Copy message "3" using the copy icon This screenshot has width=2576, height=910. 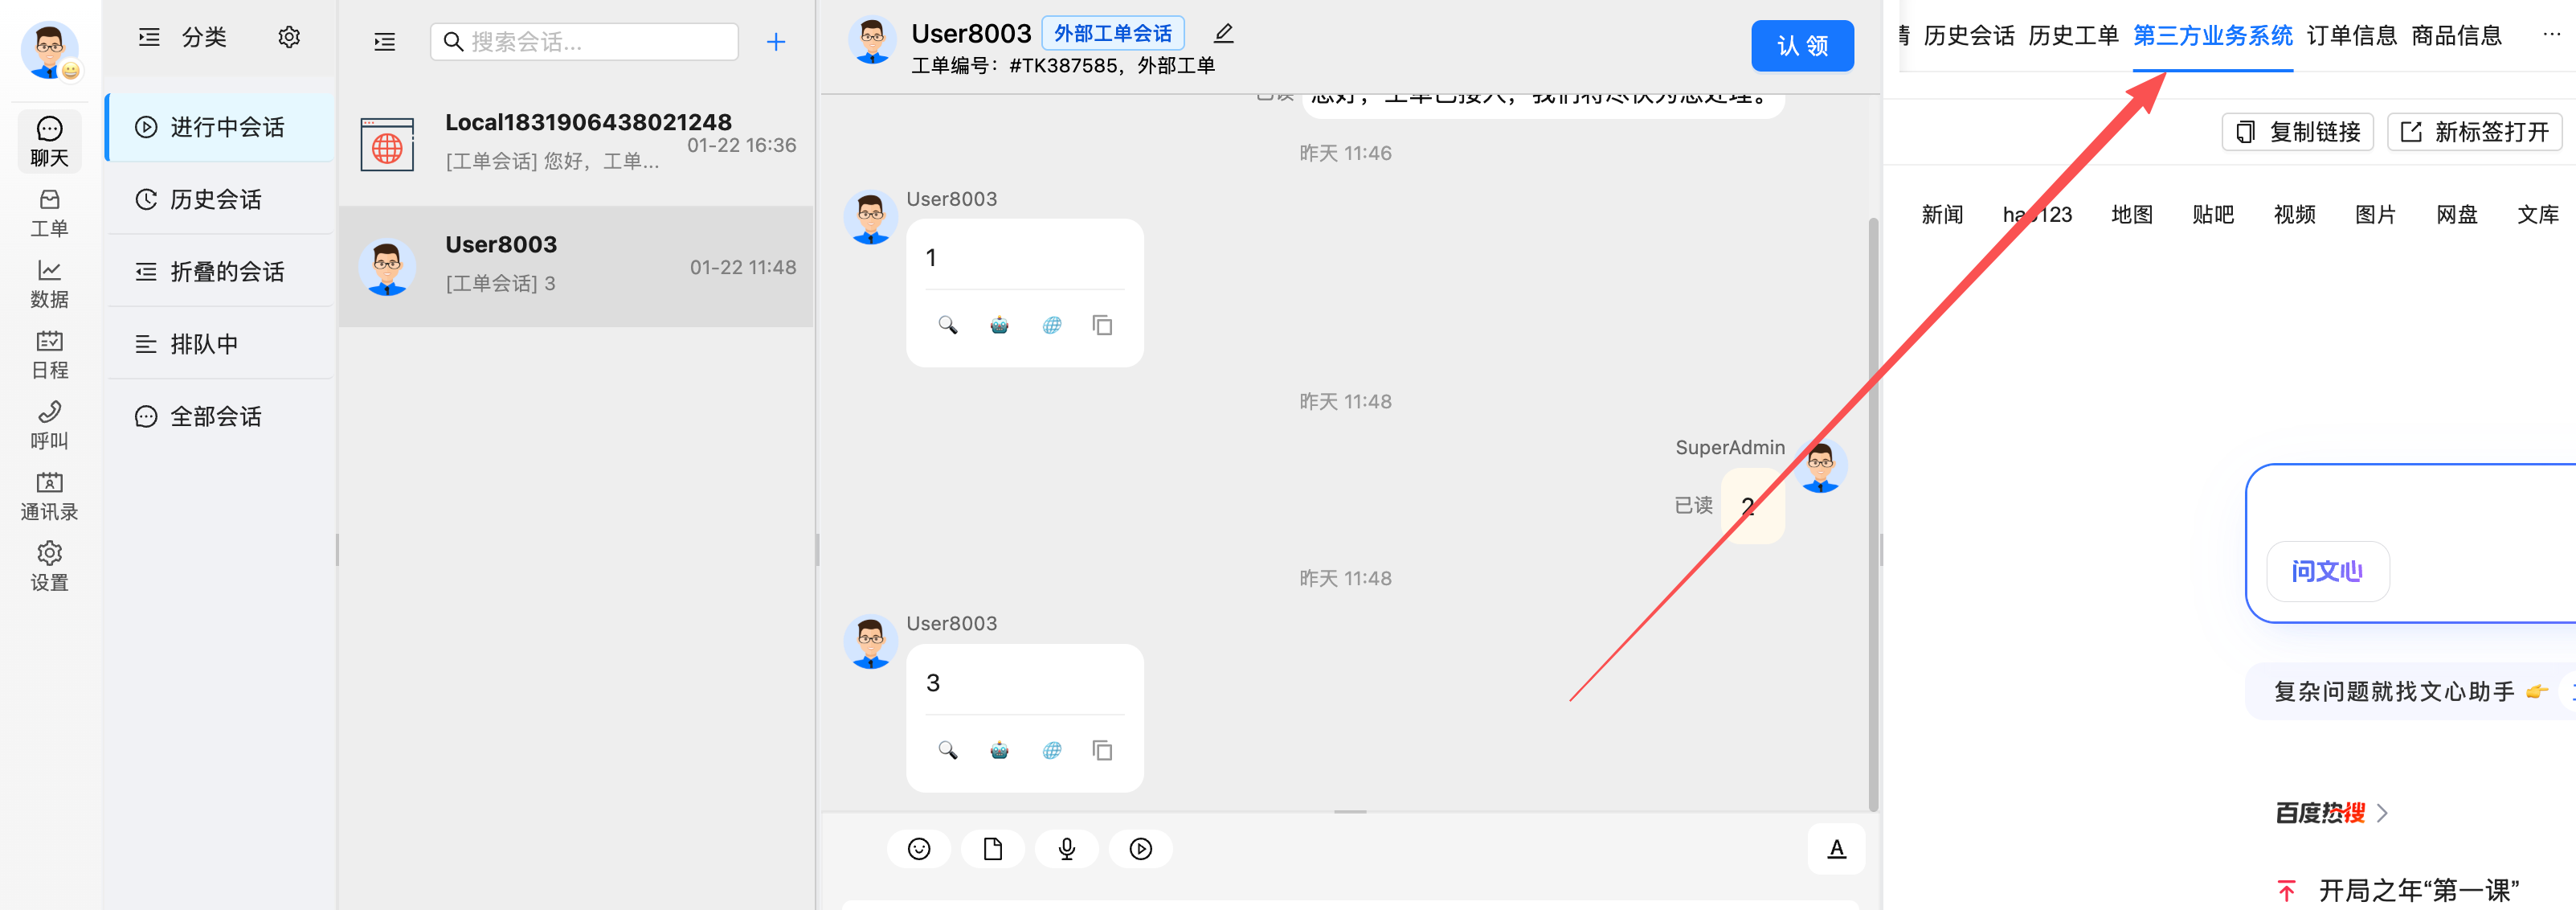[1102, 750]
